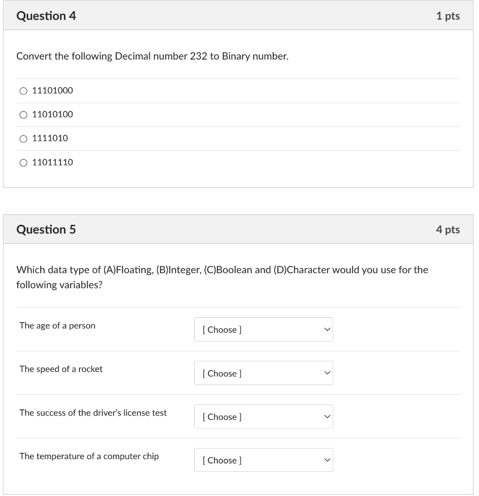This screenshot has height=496, width=479.
Task: Open the computer chip temperature dropdown
Action: click(263, 460)
